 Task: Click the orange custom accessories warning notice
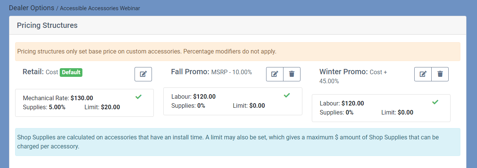pyautogui.click(x=238, y=52)
